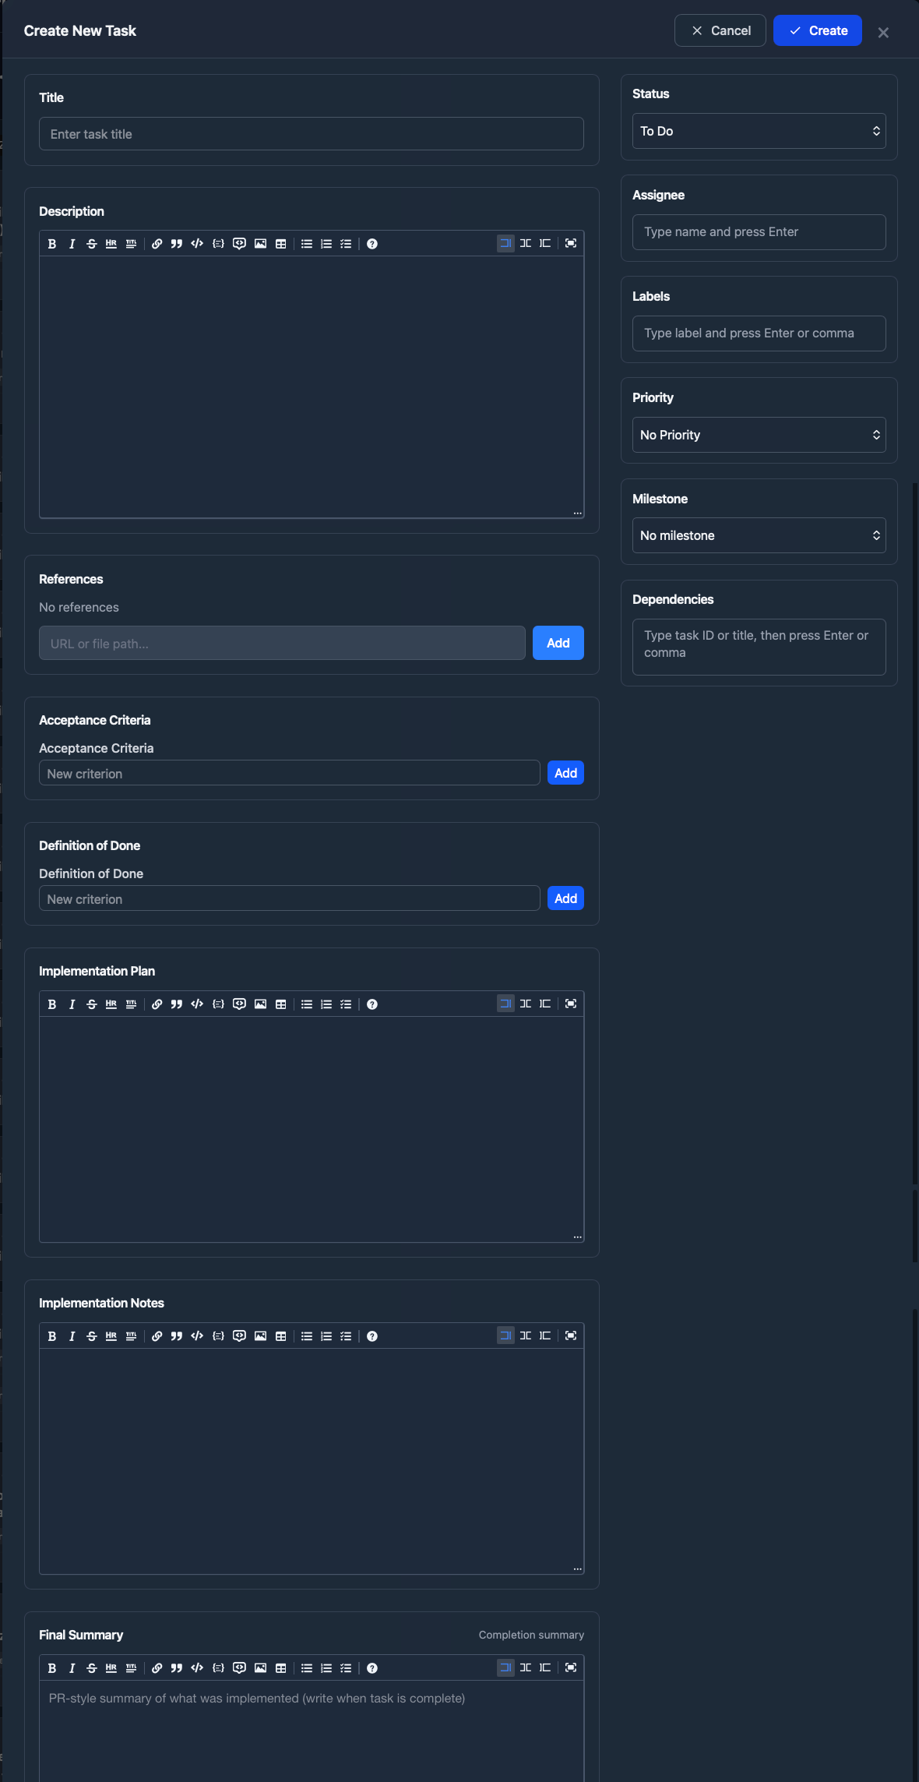
Task: Click inside the Description text area
Action: pos(312,386)
